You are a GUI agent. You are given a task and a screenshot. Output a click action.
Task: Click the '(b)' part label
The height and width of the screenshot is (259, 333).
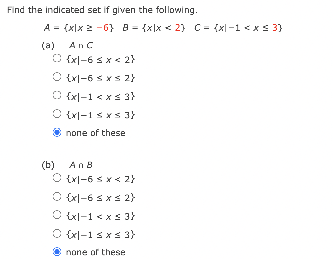(x=48, y=165)
